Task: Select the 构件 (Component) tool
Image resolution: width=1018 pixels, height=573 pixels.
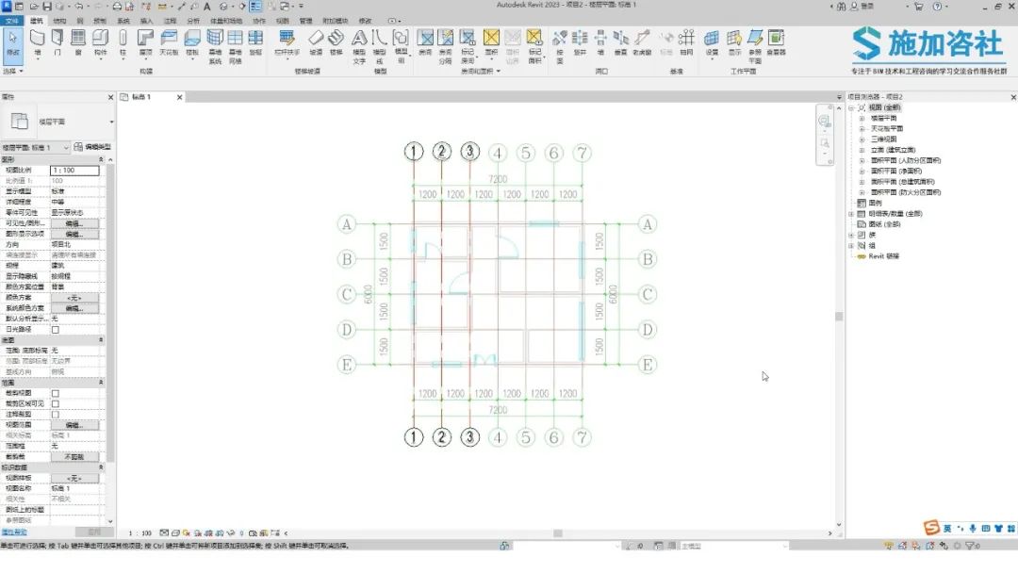Action: pos(100,42)
